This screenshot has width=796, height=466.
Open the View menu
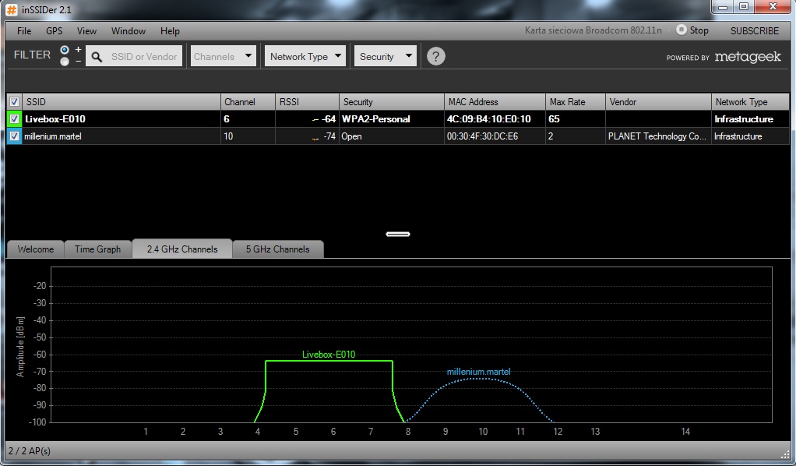[x=86, y=31]
